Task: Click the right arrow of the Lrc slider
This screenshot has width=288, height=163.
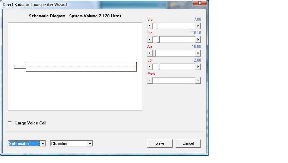Action: pos(198,40)
